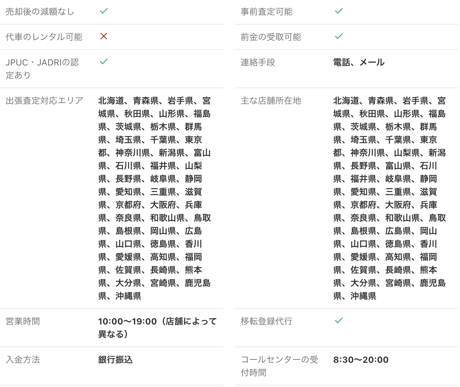The height and width of the screenshot is (387, 460).
Task: Click the JPUC・JADRIの認定あり label
Action: (42, 69)
